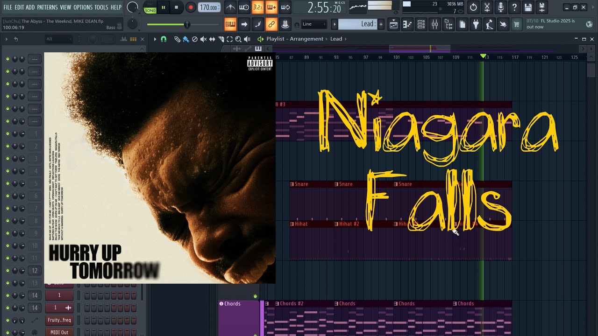Viewport: 598px width, 336px height.
Task: Adjust the main volume knob
Action: pos(133,7)
